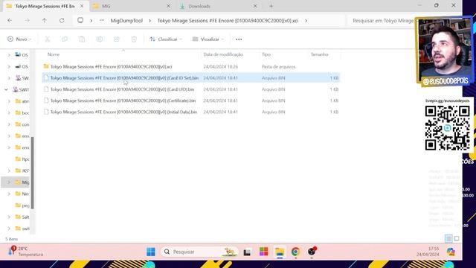
Task: Click the Share icon in toolbar
Action: pyautogui.click(x=117, y=39)
